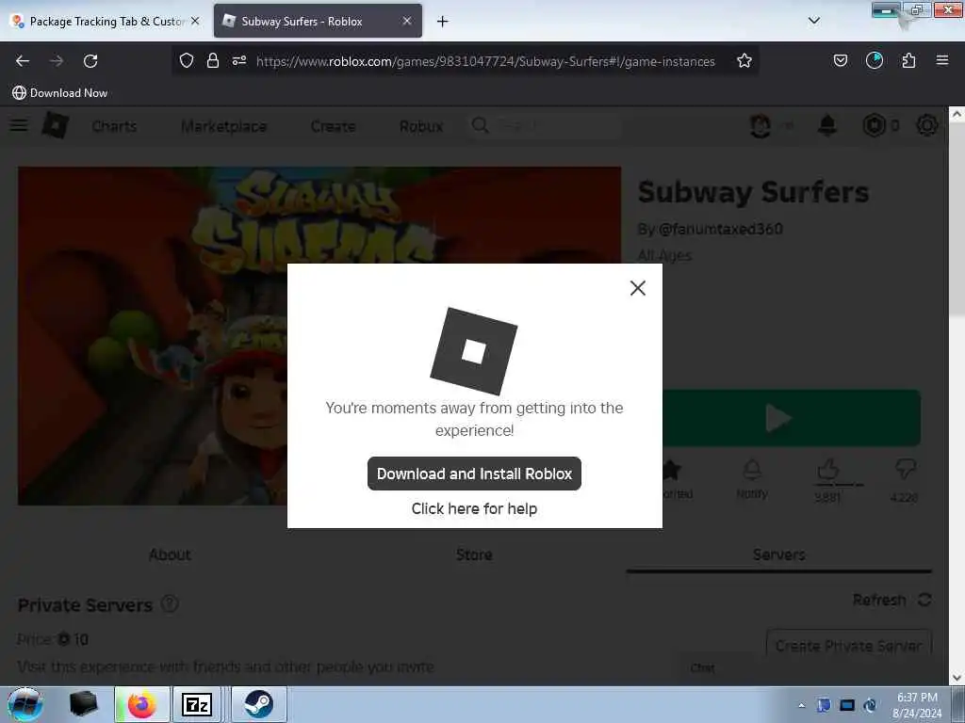This screenshot has width=965, height=723.
Task: Open Firefox from the taskbar
Action: click(142, 704)
